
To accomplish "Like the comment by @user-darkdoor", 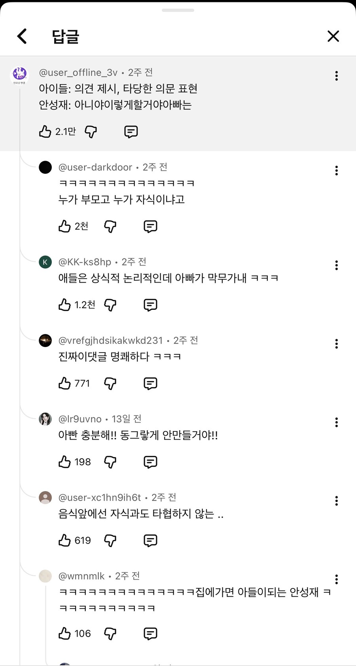I will tap(64, 226).
